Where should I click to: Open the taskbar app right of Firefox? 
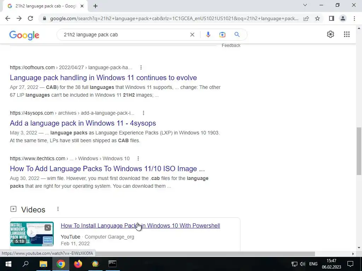coord(95,264)
